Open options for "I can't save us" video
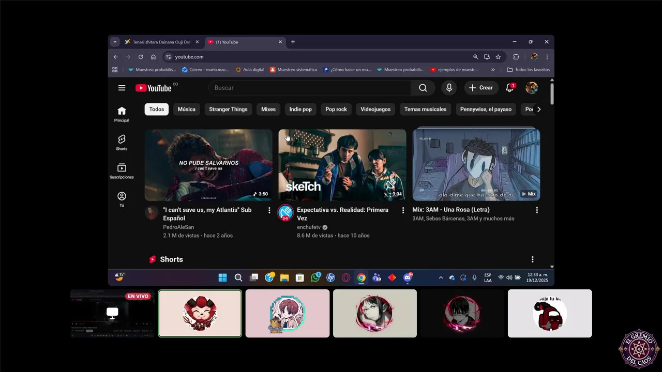This screenshot has width=662, height=372. (269, 210)
